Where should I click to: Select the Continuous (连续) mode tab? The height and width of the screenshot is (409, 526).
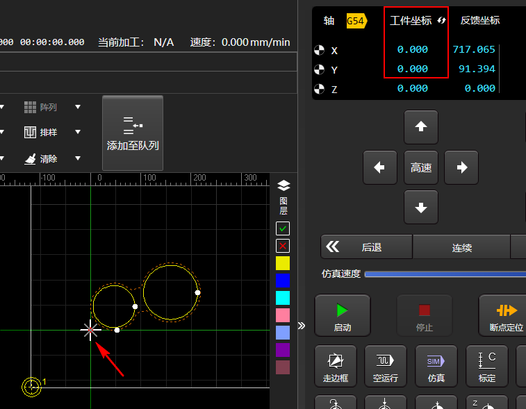click(x=461, y=247)
